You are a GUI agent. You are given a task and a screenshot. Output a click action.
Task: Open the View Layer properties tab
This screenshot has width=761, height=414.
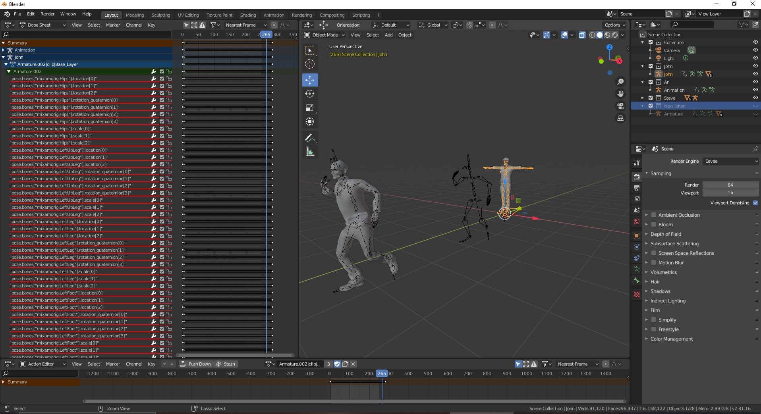click(x=637, y=199)
